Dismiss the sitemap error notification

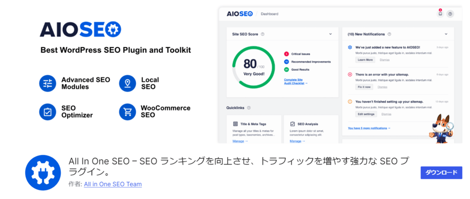click(382, 87)
